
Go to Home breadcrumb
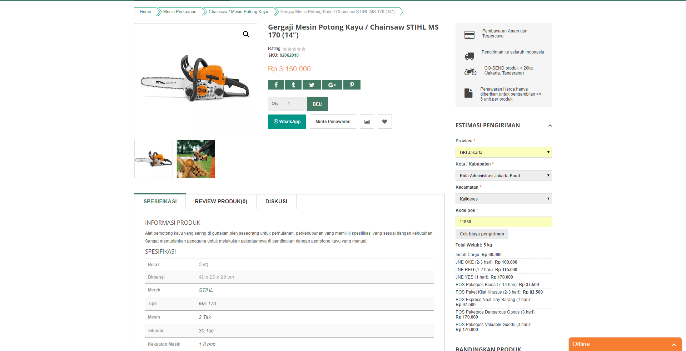pyautogui.click(x=145, y=12)
